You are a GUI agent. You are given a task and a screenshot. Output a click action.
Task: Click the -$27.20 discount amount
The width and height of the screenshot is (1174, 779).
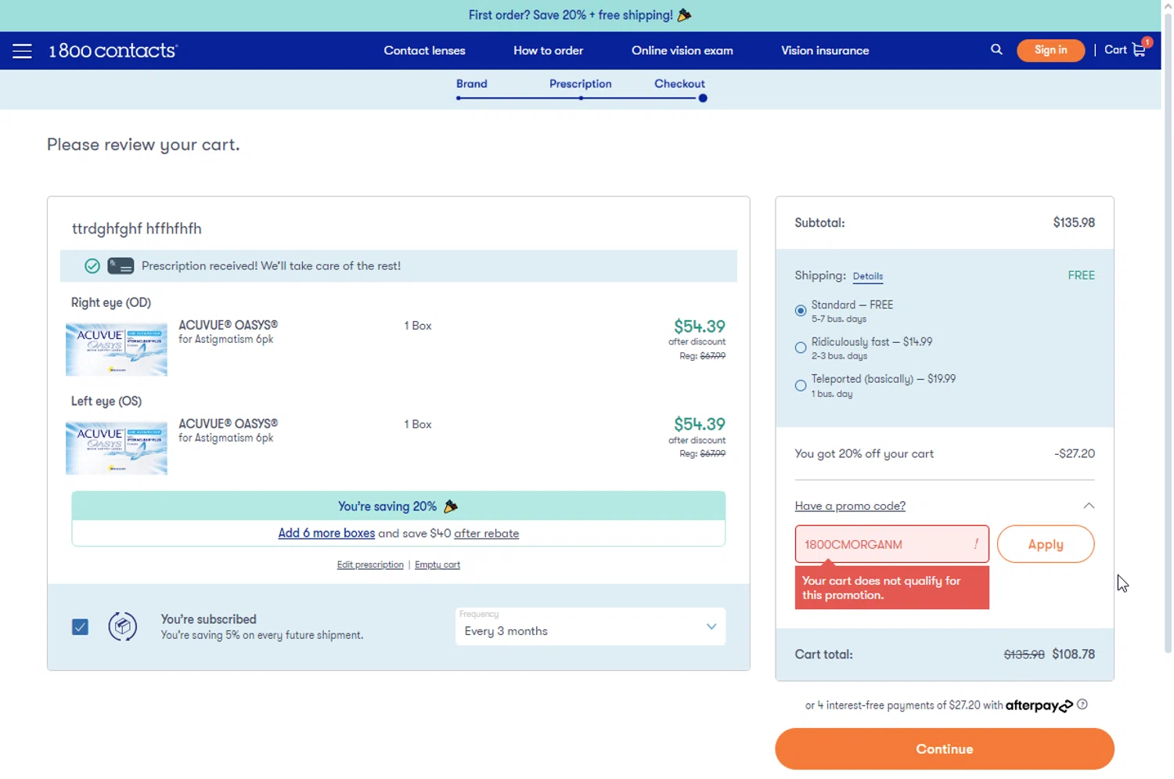[1075, 453]
